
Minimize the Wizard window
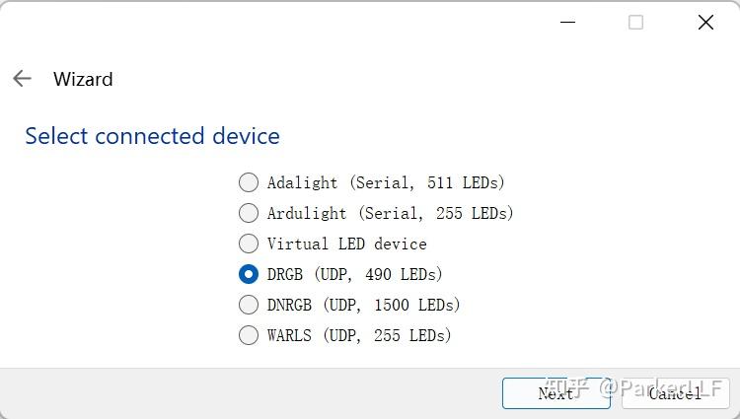click(566, 23)
